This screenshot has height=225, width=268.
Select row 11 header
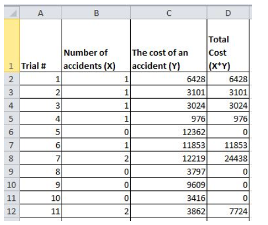(x=12, y=197)
